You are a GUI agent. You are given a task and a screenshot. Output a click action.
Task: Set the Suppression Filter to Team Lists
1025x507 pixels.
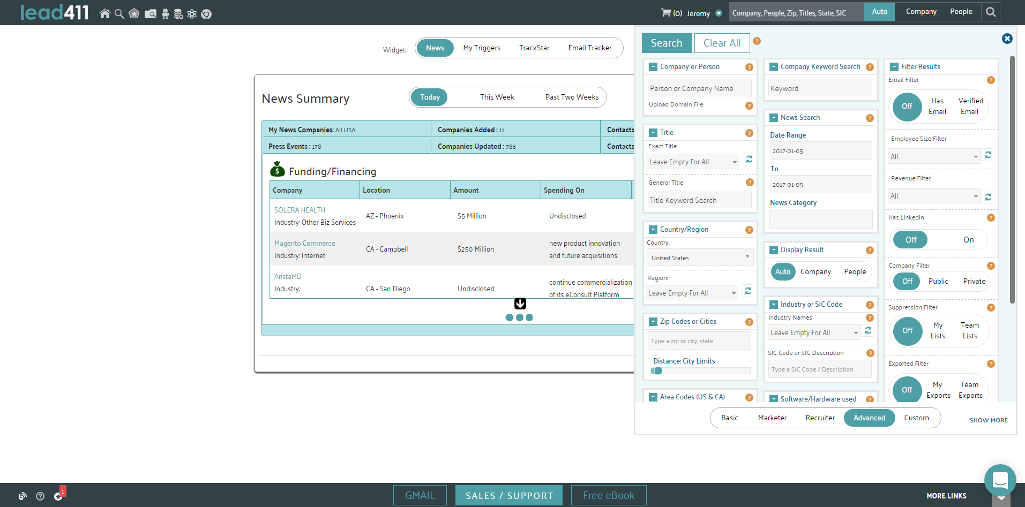[970, 330]
